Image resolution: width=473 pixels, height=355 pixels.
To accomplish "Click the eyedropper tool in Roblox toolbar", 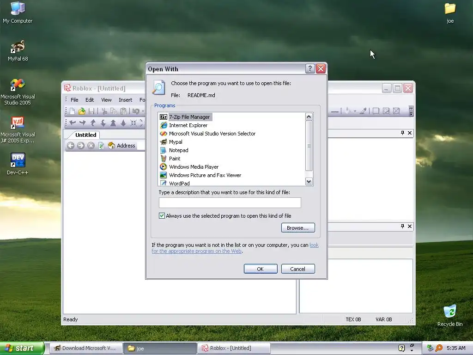I will pyautogui.click(x=363, y=111).
